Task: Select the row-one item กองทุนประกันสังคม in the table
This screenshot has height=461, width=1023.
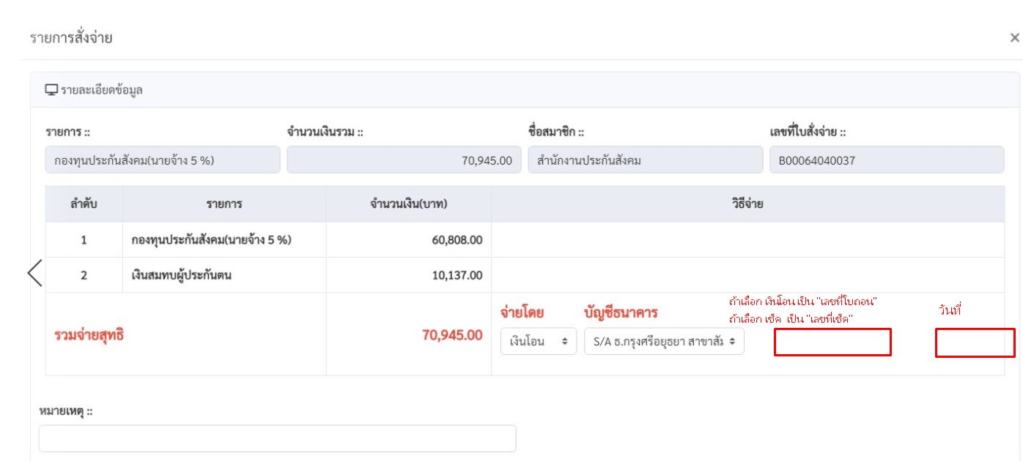Action: click(x=211, y=239)
